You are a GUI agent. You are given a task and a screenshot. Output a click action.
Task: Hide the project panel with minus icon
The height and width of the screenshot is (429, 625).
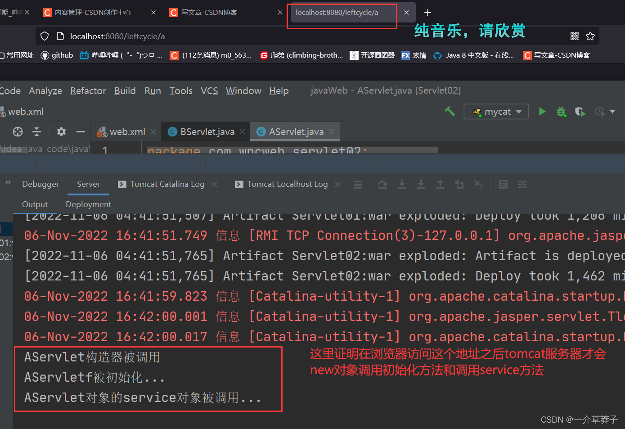coord(81,131)
